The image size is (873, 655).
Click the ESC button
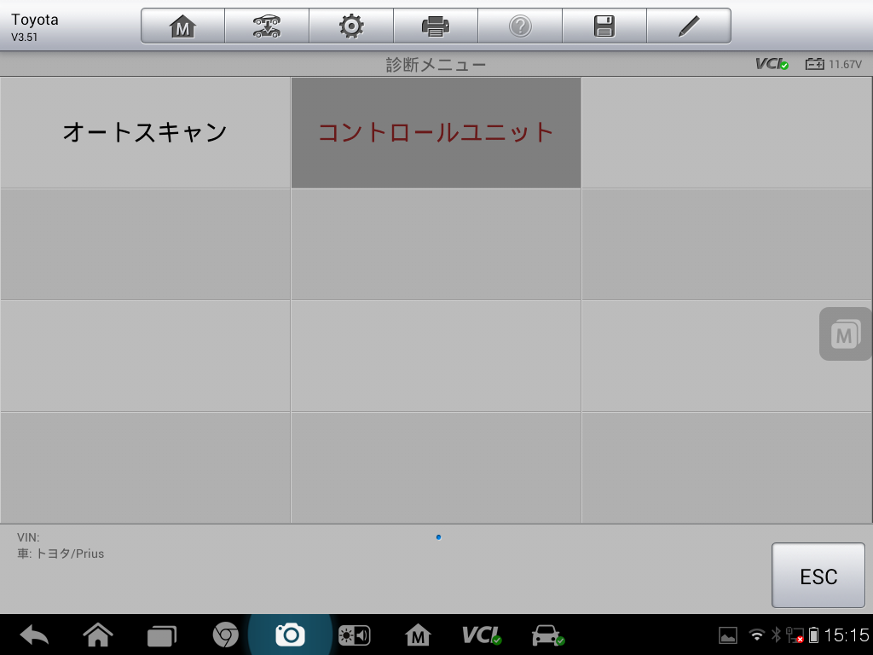coord(818,576)
